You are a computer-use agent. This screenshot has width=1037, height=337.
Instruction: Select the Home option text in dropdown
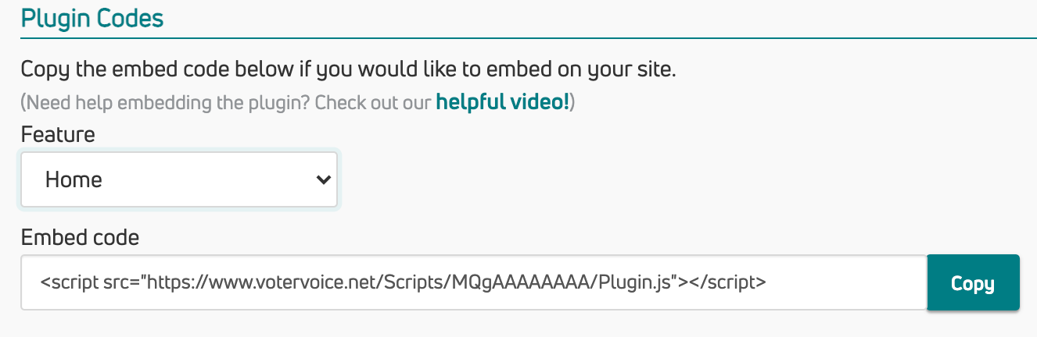tap(74, 180)
